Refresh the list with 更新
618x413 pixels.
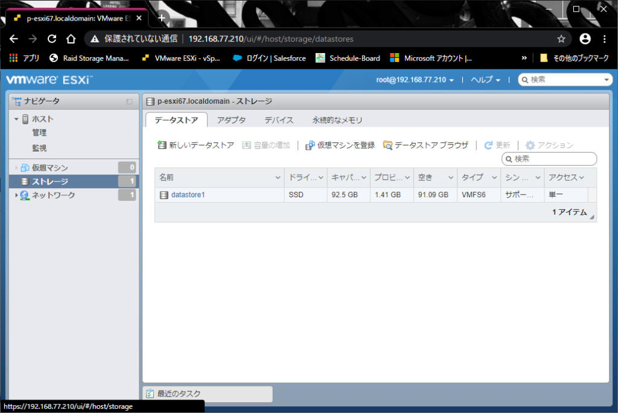497,145
